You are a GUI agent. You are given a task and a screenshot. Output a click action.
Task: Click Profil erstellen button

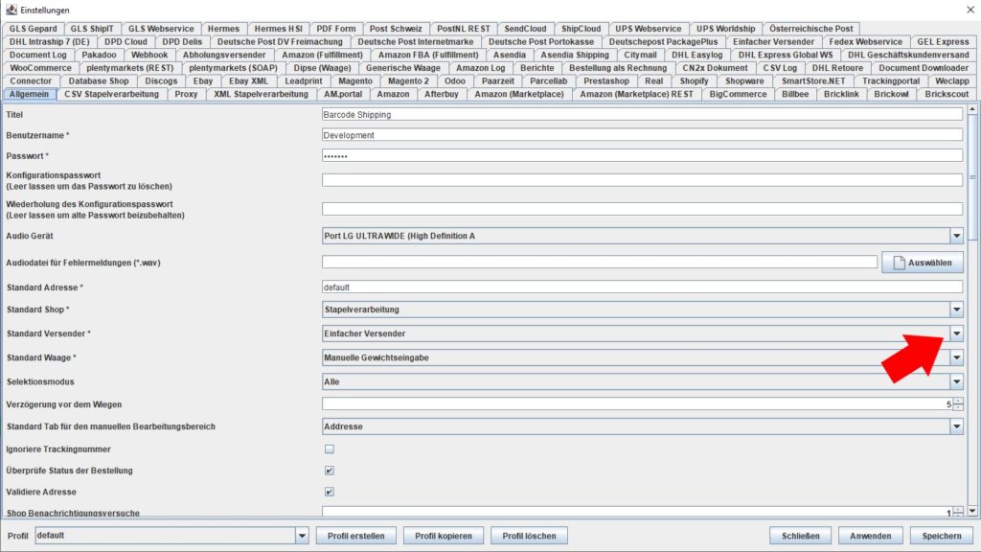[x=356, y=536]
